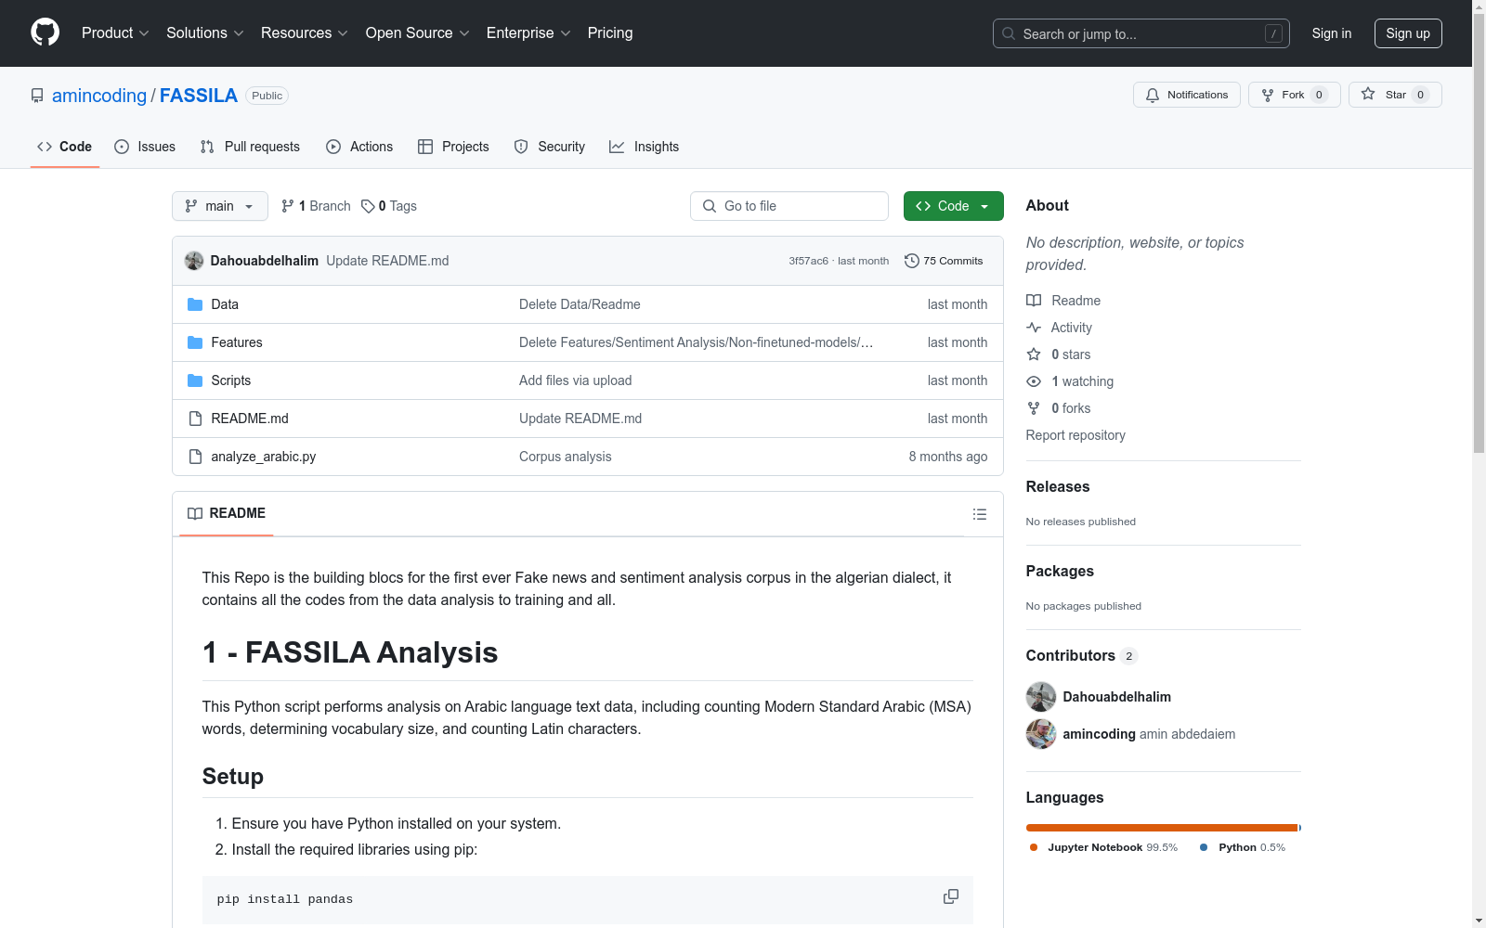View the 0 forks link
The image size is (1486, 928).
click(1059, 408)
